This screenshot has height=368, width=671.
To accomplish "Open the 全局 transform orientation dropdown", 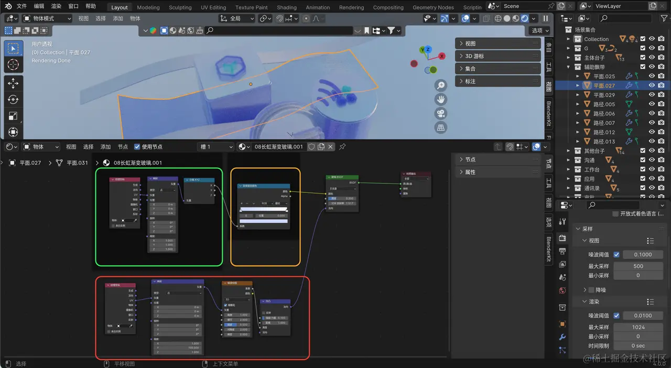I will point(237,18).
